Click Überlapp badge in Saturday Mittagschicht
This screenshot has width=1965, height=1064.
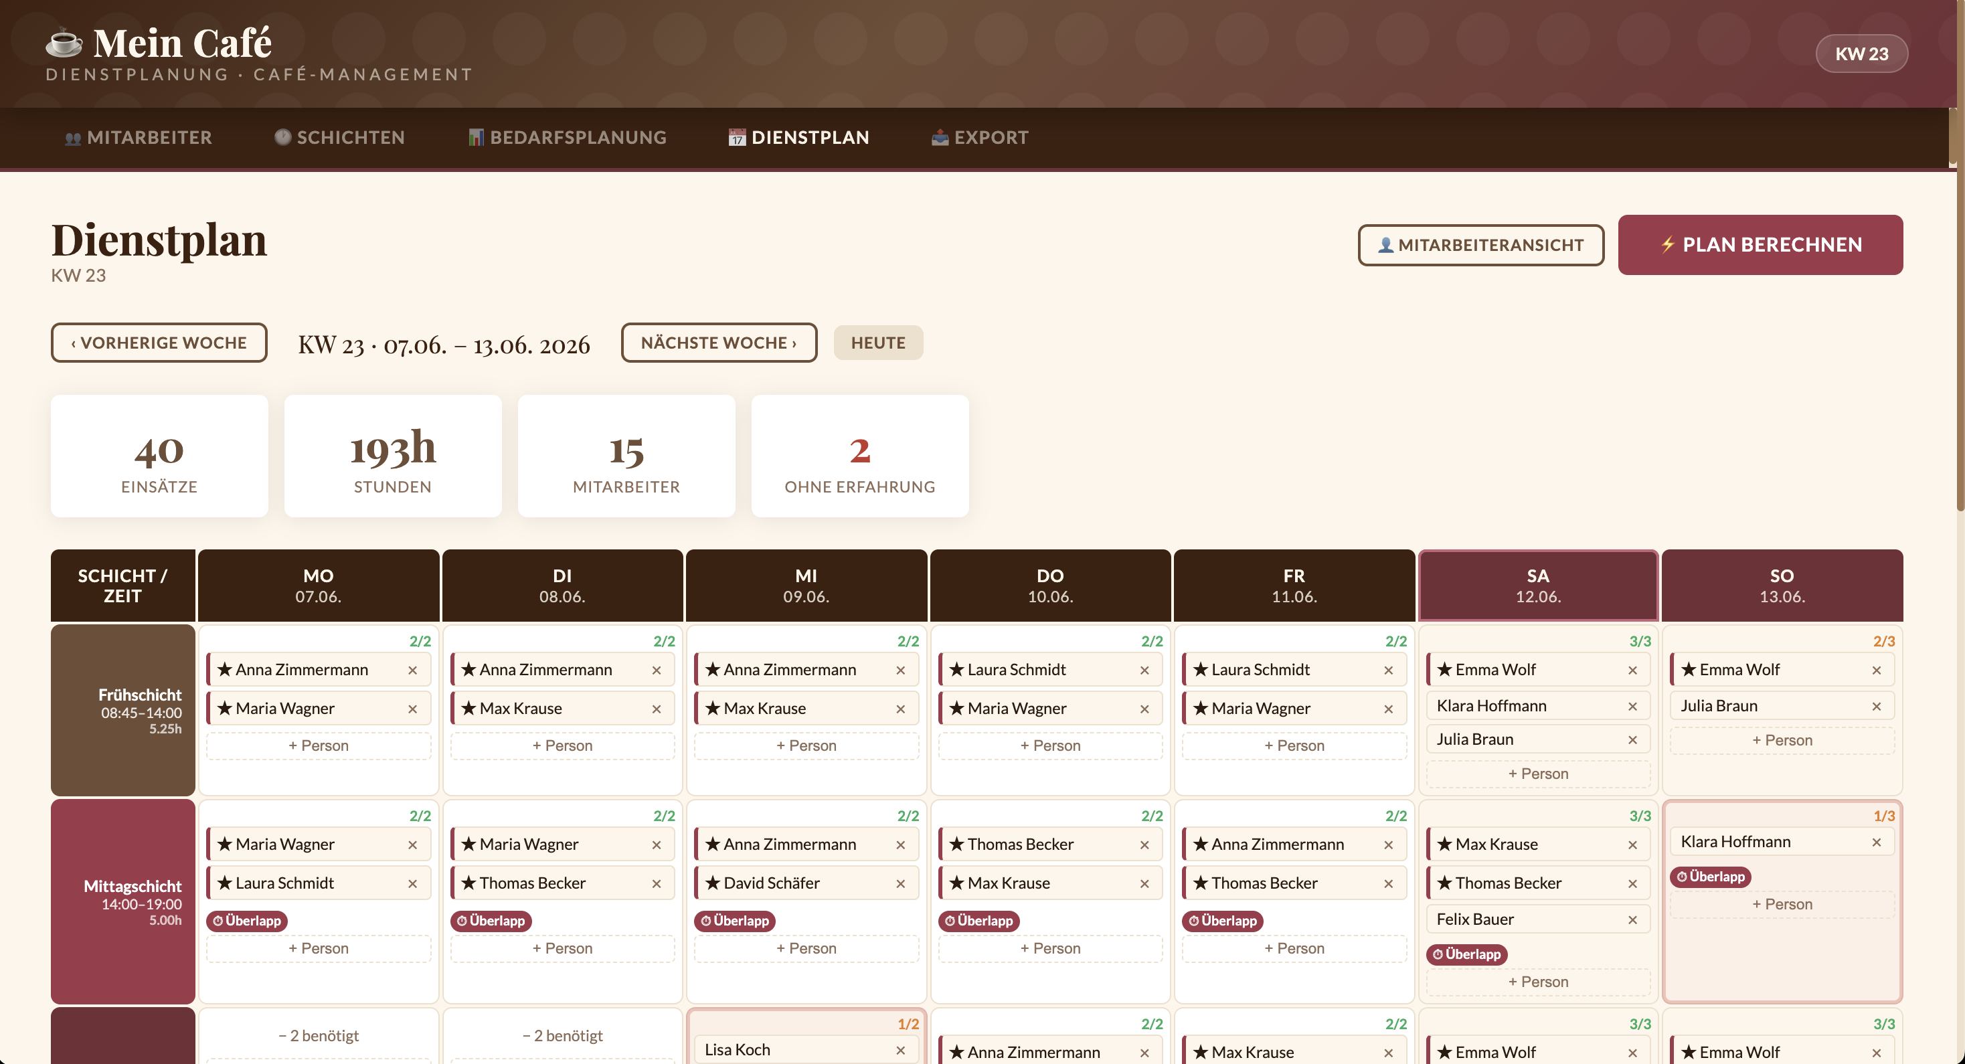1467,954
